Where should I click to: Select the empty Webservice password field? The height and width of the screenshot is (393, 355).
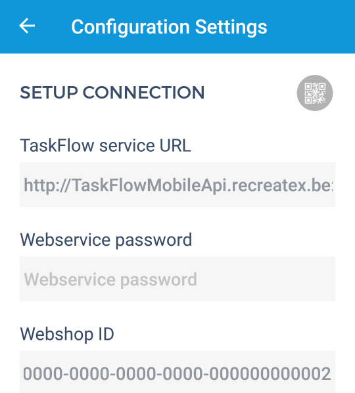[177, 279]
